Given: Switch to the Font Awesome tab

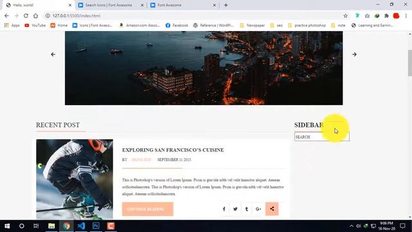Looking at the screenshot, I should [x=169, y=5].
